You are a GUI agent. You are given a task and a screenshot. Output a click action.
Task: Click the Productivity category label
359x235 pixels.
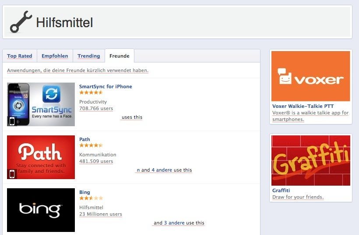coord(93,102)
